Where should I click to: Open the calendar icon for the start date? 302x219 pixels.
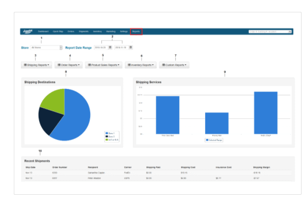click(110, 47)
